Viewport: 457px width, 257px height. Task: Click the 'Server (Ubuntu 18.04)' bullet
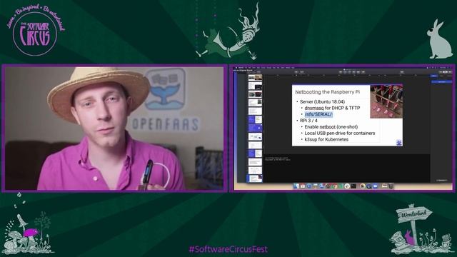[322, 101]
